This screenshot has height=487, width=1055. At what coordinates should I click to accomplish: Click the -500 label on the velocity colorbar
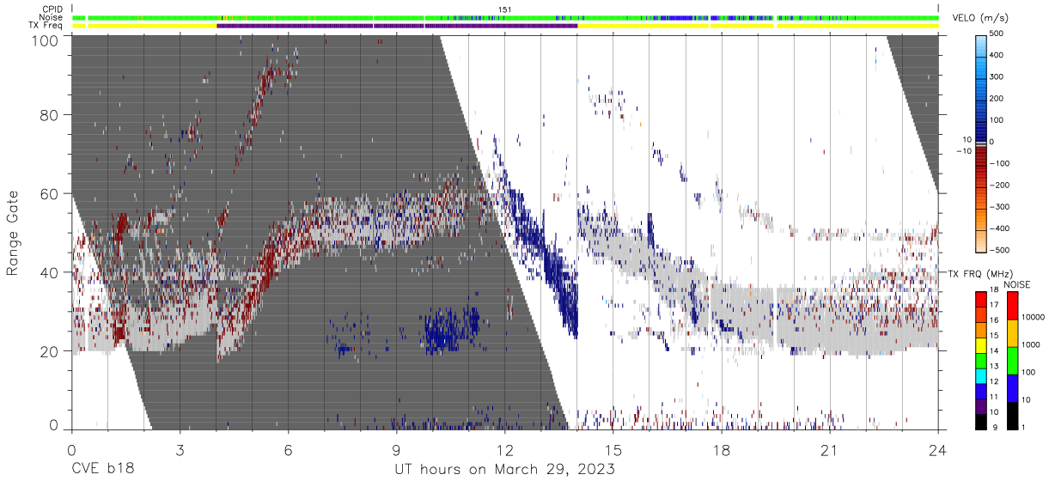click(999, 250)
